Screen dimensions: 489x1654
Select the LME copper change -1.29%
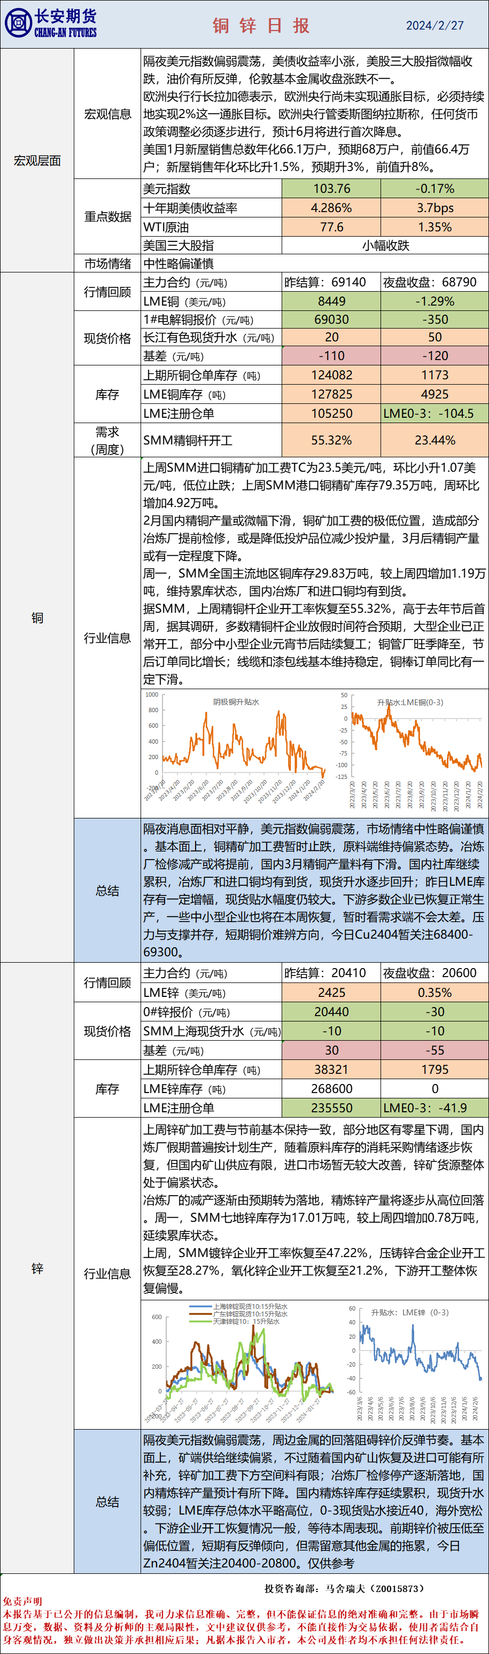(x=434, y=302)
